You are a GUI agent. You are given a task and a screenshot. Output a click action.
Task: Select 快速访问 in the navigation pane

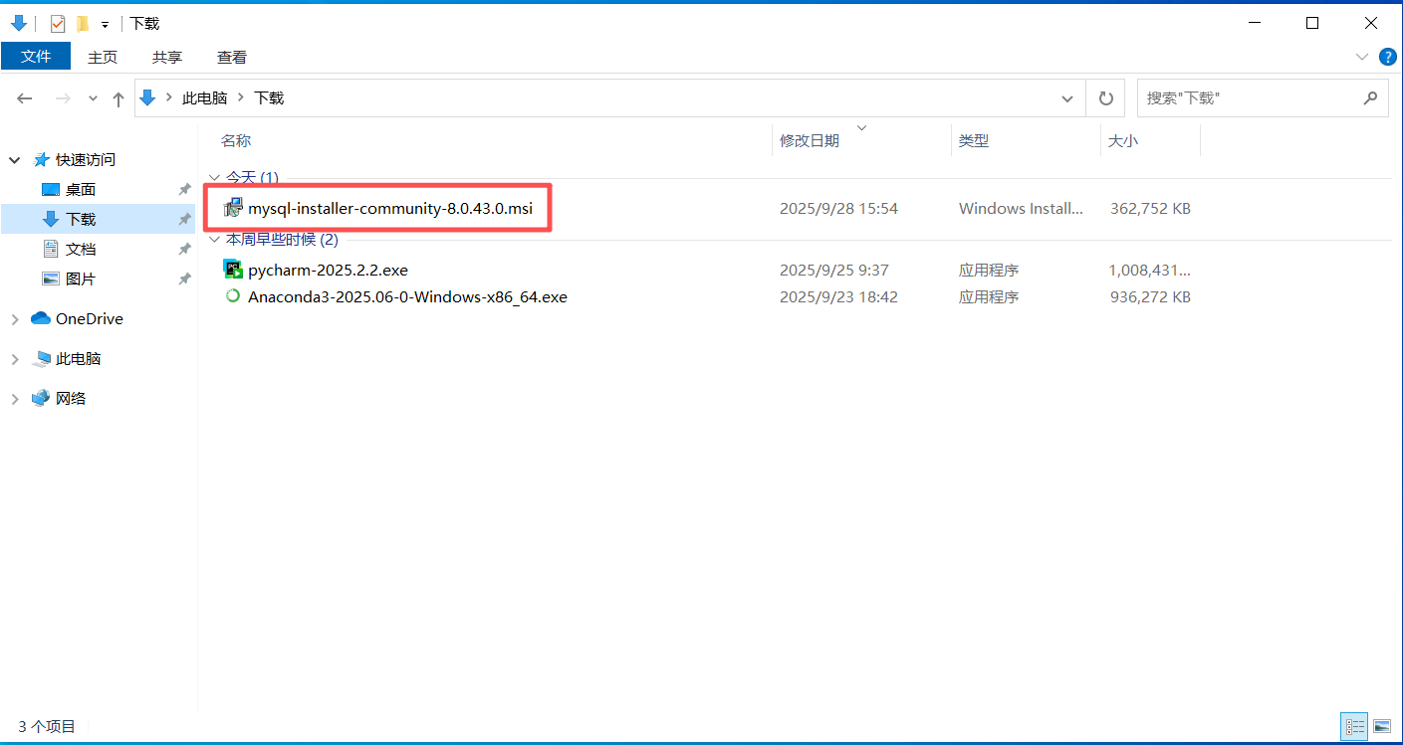click(x=85, y=159)
